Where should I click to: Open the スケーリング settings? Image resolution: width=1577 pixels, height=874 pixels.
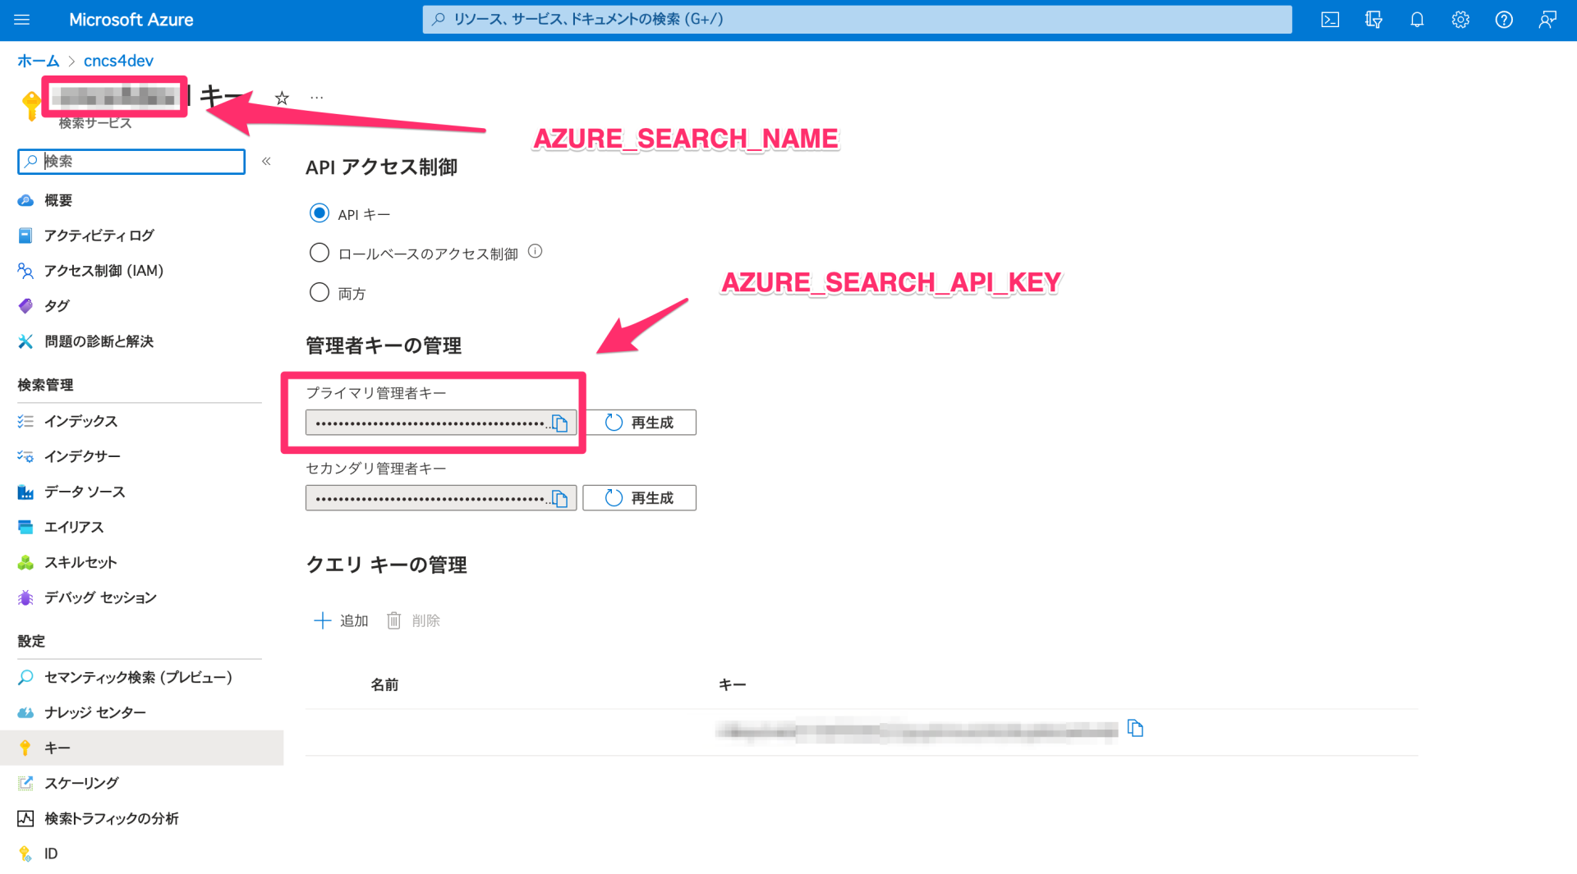[x=81, y=783]
